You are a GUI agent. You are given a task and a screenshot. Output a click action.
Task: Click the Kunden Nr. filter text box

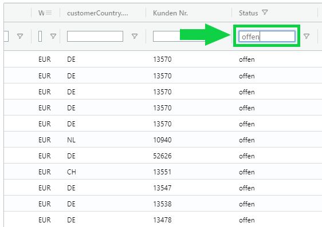(167, 36)
